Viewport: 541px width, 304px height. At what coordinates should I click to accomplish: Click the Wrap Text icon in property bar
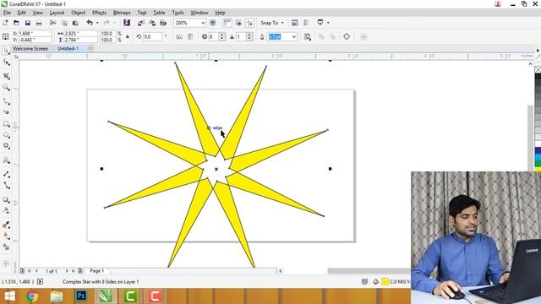[x=307, y=36]
